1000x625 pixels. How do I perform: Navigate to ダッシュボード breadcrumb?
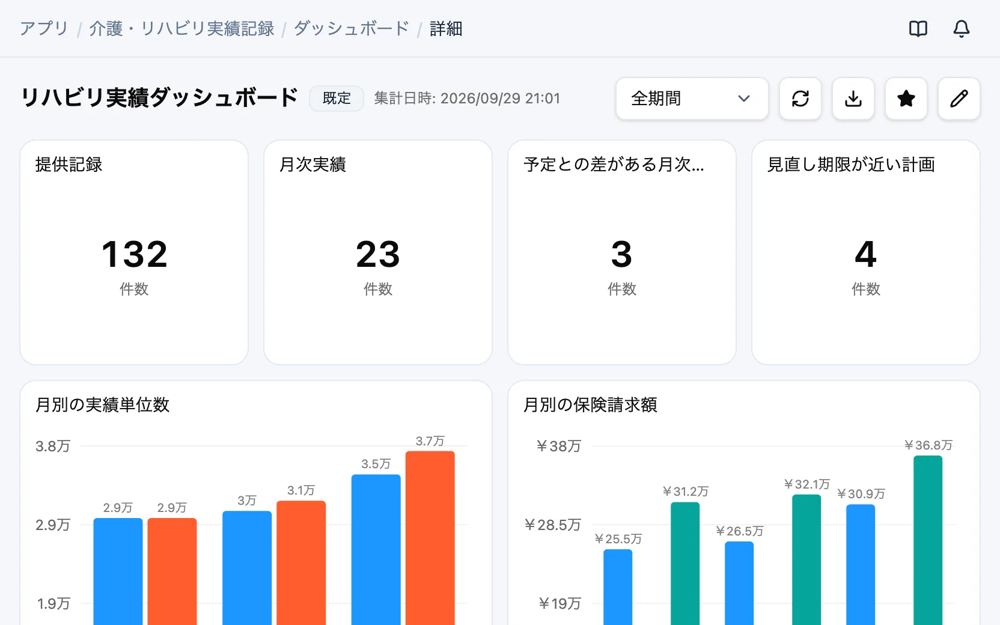point(352,28)
